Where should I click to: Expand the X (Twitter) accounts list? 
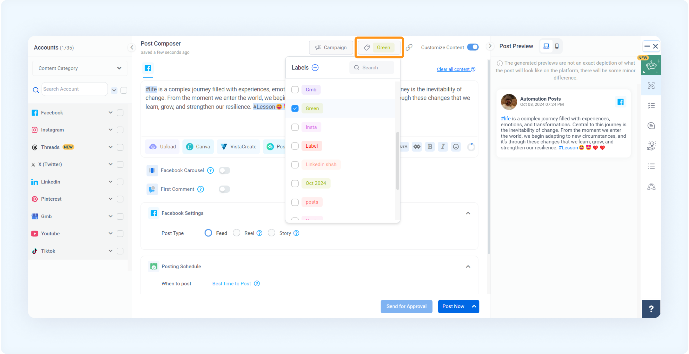pyautogui.click(x=111, y=164)
